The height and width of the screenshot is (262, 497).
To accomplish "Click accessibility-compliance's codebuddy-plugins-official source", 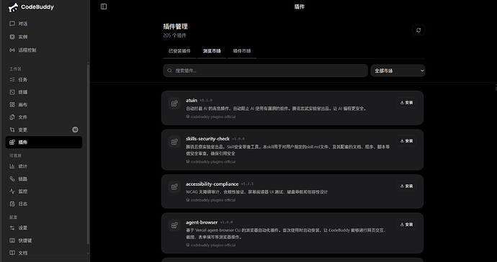I will (211, 200).
